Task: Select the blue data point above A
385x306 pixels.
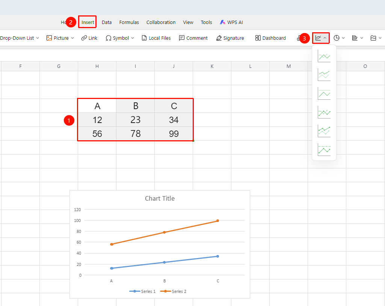Action: (112, 268)
